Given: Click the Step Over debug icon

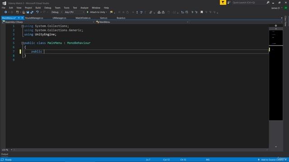Looking at the screenshot, I should coord(141,12).
